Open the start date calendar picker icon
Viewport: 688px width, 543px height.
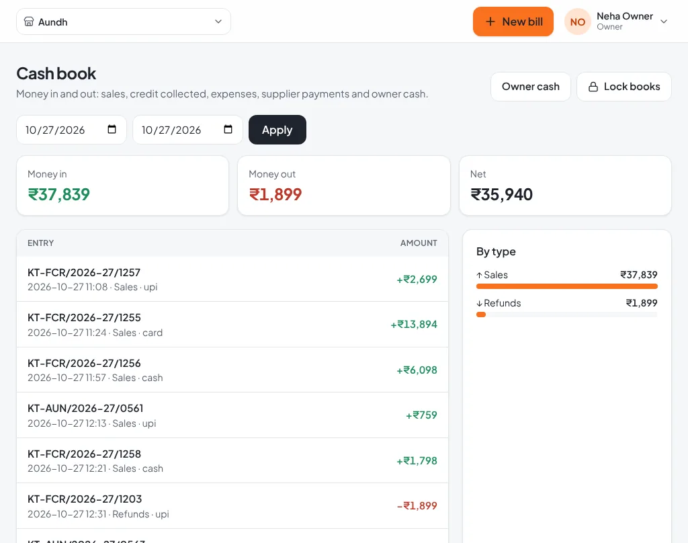[x=112, y=129]
